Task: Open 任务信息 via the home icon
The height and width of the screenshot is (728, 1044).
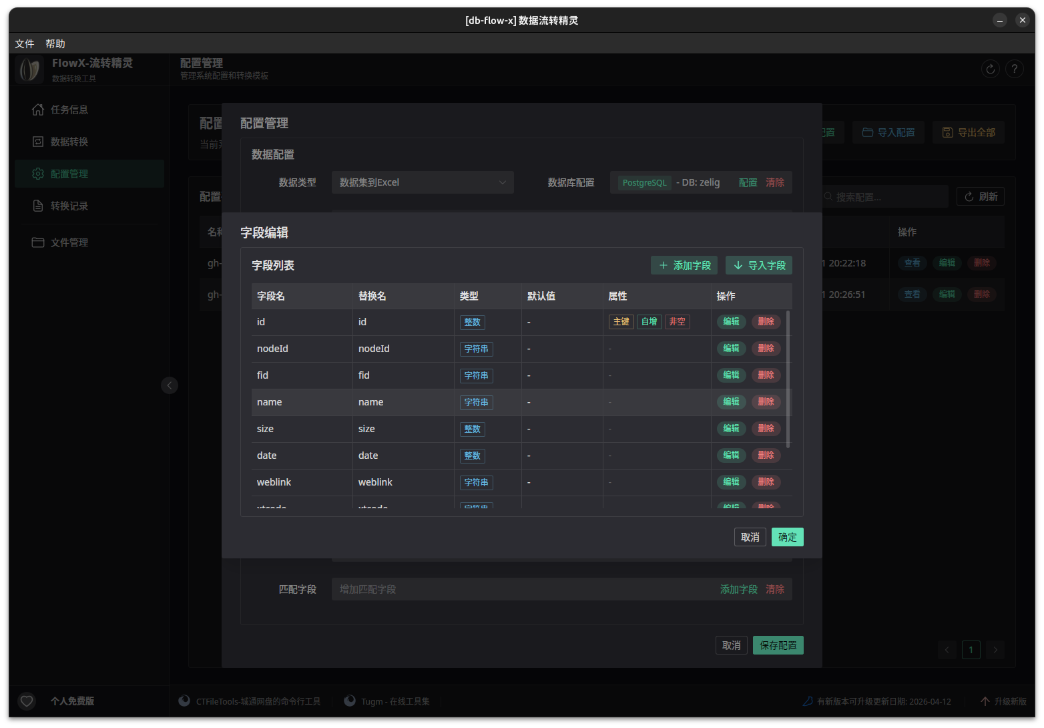Action: point(38,110)
